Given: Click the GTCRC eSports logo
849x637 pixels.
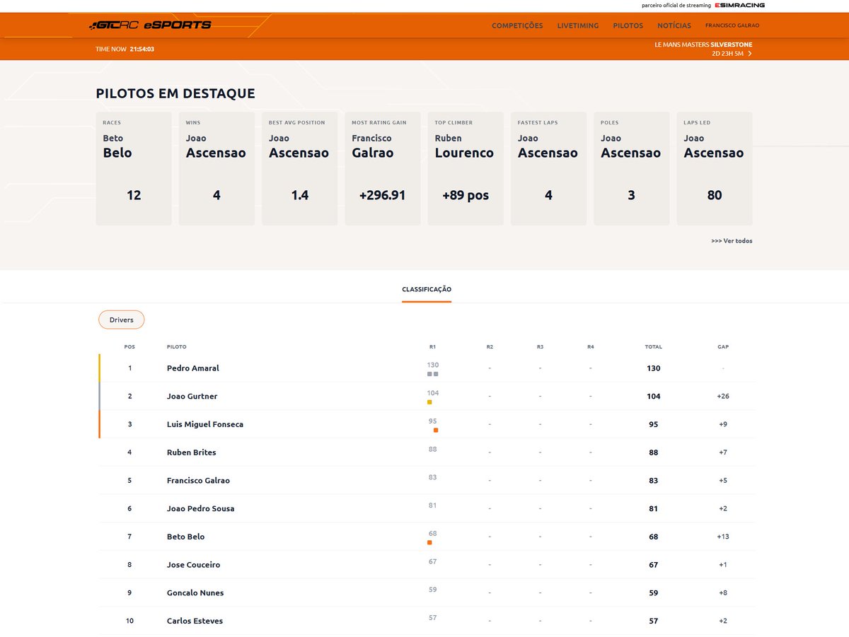Looking at the screenshot, I should point(150,25).
